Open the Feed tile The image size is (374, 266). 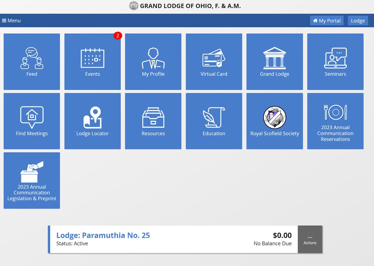[x=32, y=62]
